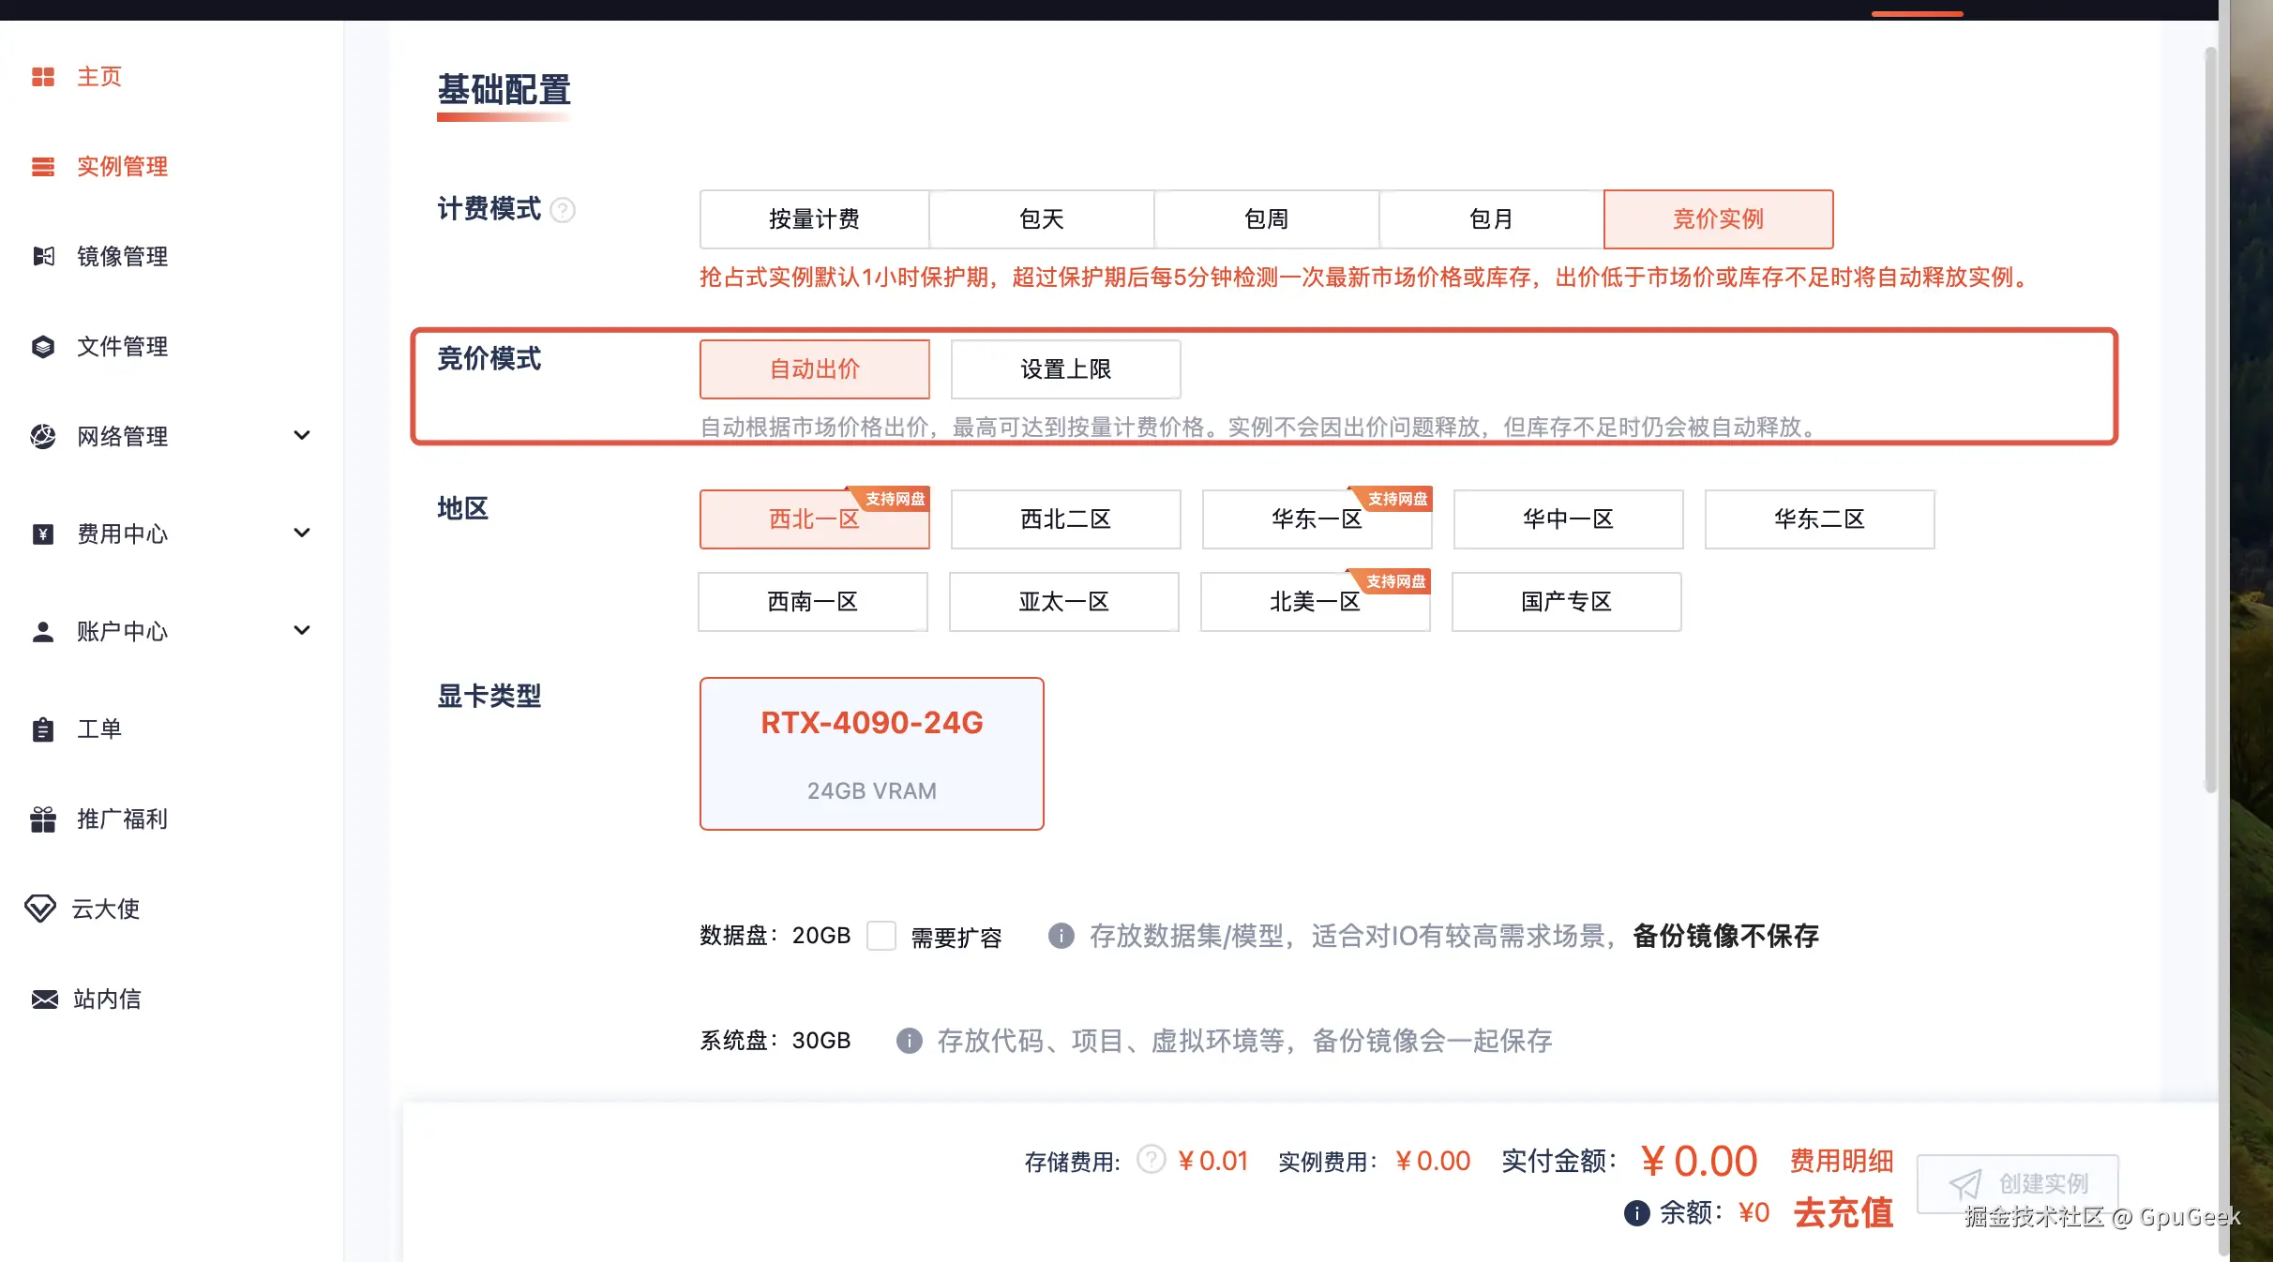The height and width of the screenshot is (1262, 2273).
Task: Switch to 按量计费 billing tab
Action: 814,219
